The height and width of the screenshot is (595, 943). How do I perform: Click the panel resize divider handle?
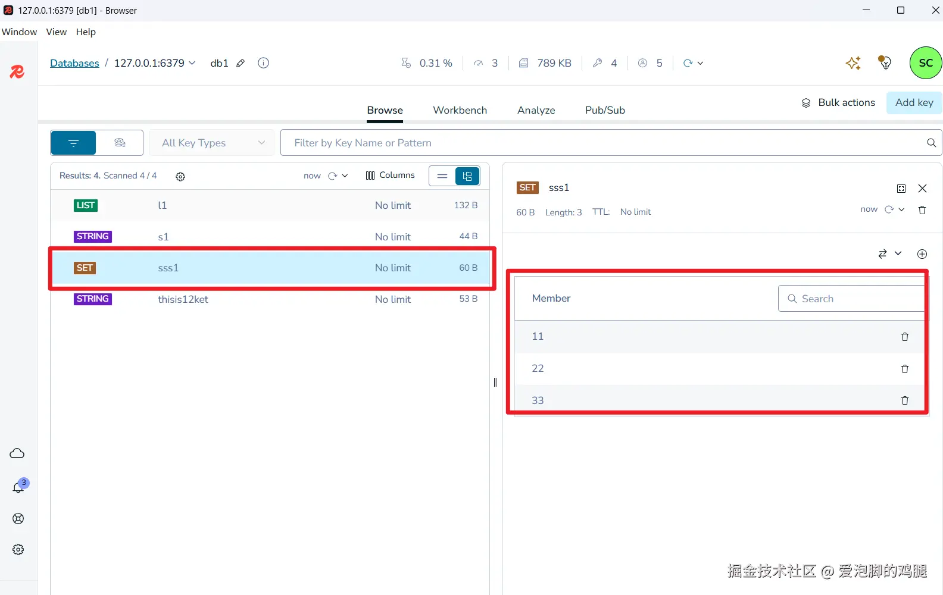[495, 383]
